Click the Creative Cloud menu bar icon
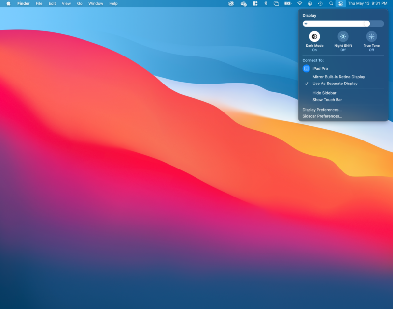Viewport: 393px width, 309px height. tap(231, 3)
